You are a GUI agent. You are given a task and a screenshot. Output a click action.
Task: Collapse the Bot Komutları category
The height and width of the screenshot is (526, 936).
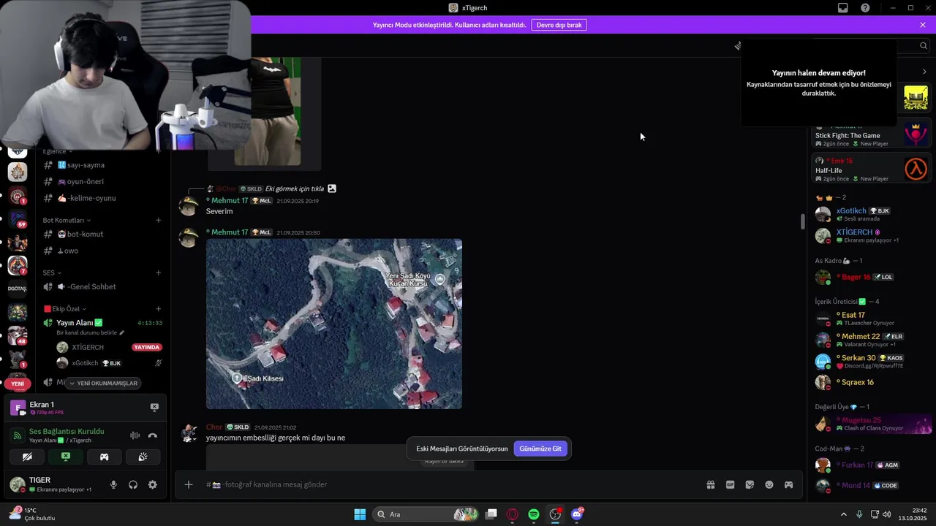[x=67, y=220]
